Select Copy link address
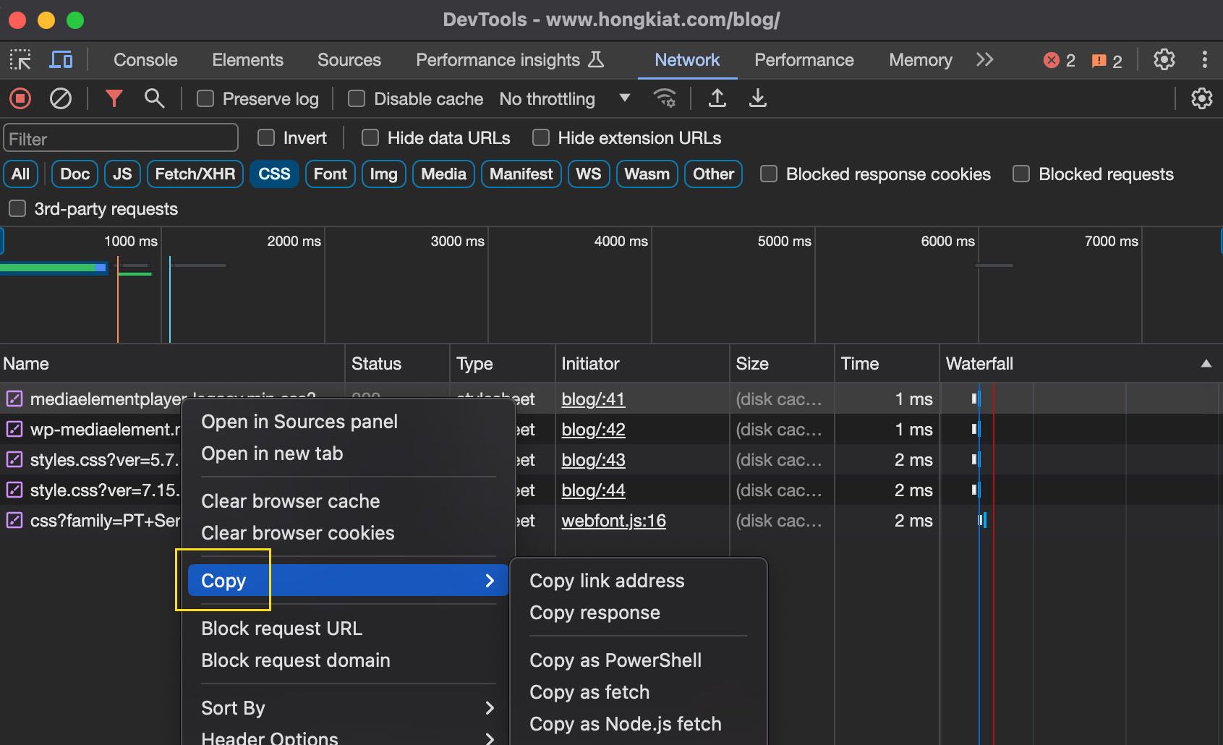1223x745 pixels. point(607,581)
